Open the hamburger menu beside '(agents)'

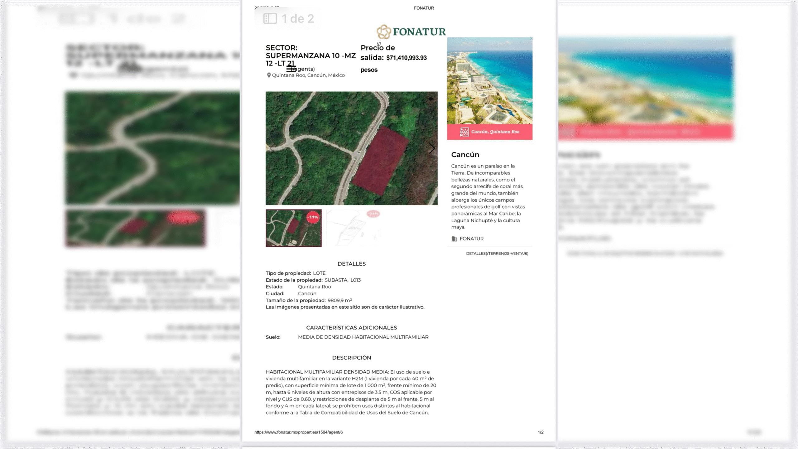pos(291,69)
